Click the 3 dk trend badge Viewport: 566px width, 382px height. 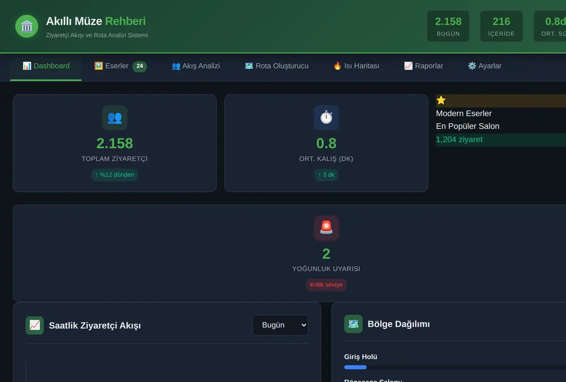click(326, 175)
